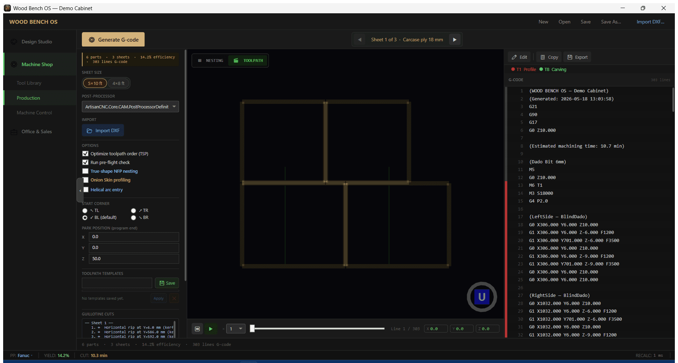
Task: Click New in the top menu
Action: point(543,22)
